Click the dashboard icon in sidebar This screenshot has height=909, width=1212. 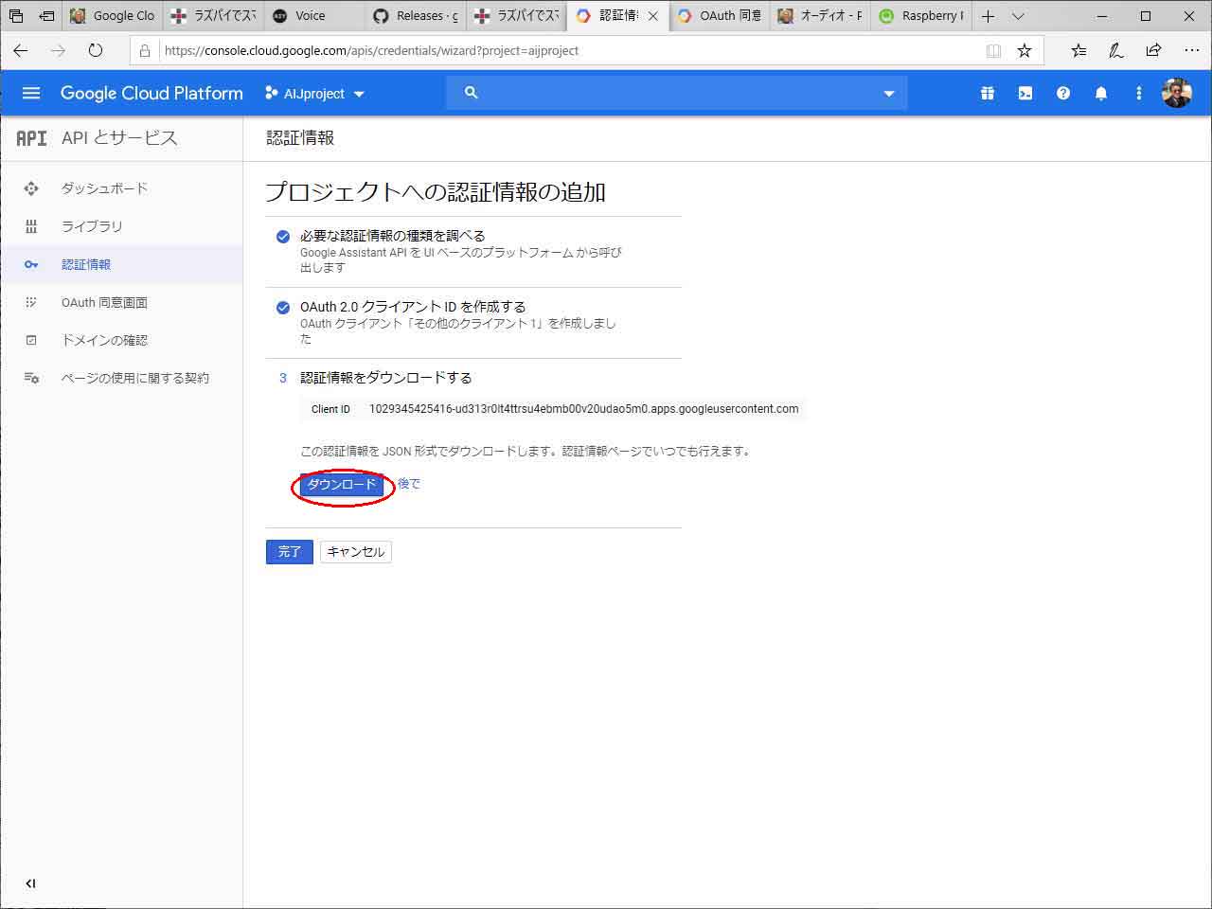(x=31, y=188)
